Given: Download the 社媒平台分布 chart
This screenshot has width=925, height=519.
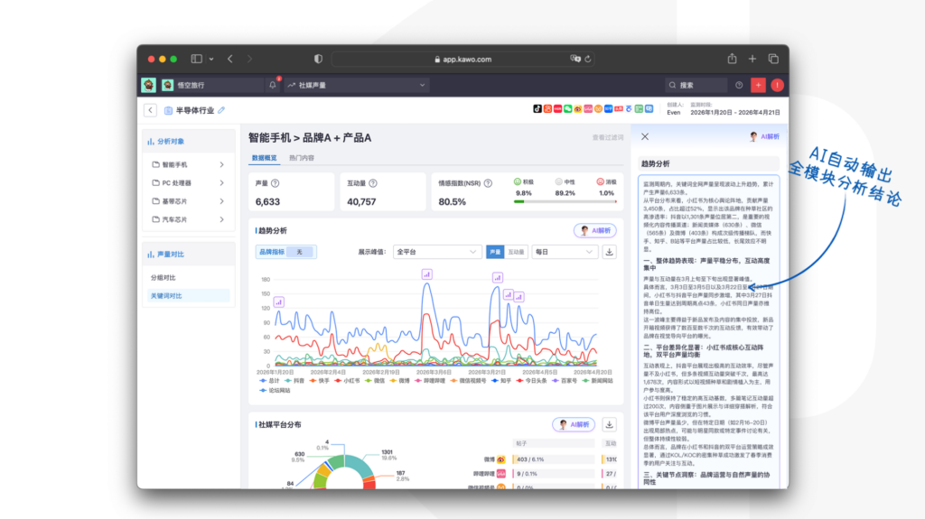Looking at the screenshot, I should [x=610, y=424].
